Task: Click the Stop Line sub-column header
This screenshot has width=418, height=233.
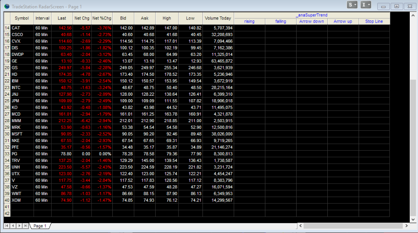Action: coord(374,21)
